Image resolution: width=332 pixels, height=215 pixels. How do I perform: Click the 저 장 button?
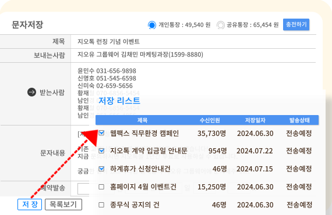30,205
